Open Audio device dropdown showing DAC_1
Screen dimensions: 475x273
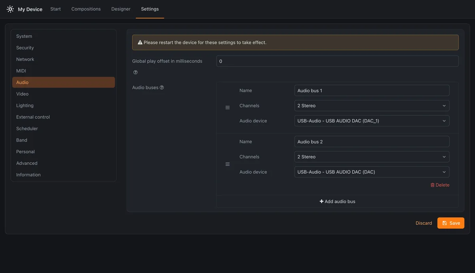[372, 121]
